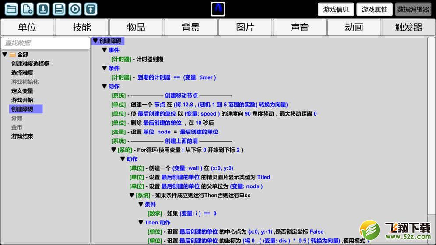Image resolution: width=436 pixels, height=245 pixels.
Task: Save project with floppy disk icon
Action: [x=59, y=9]
